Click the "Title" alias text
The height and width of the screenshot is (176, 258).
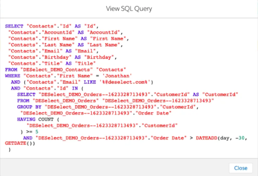click(85, 63)
